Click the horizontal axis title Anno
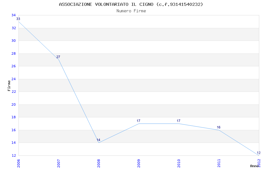Viewport: 262px width, 169px height. (x=254, y=166)
